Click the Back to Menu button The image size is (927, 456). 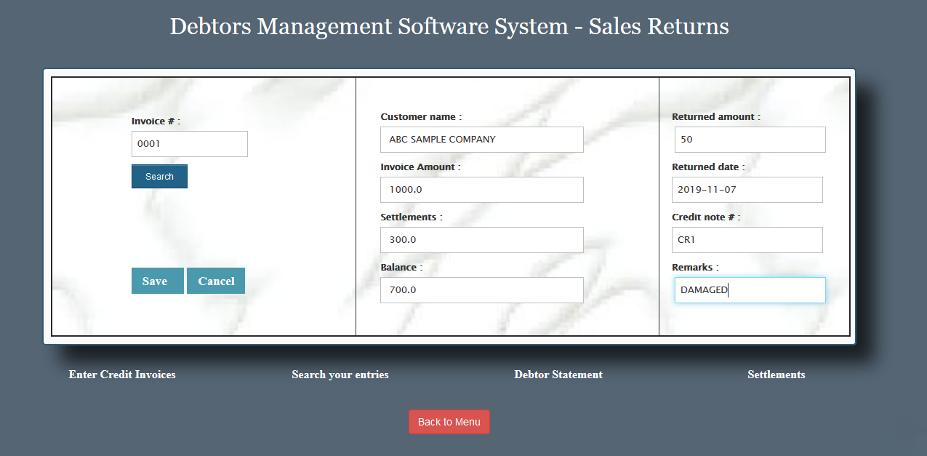[x=449, y=422]
